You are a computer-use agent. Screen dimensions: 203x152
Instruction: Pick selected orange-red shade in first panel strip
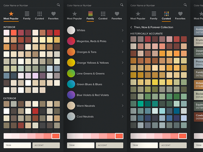(56, 136)
